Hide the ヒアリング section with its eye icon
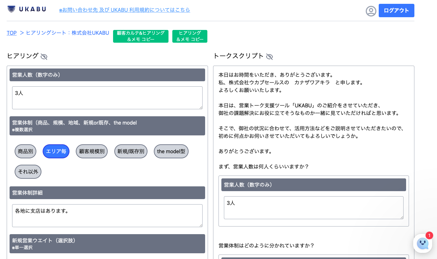 (44, 56)
